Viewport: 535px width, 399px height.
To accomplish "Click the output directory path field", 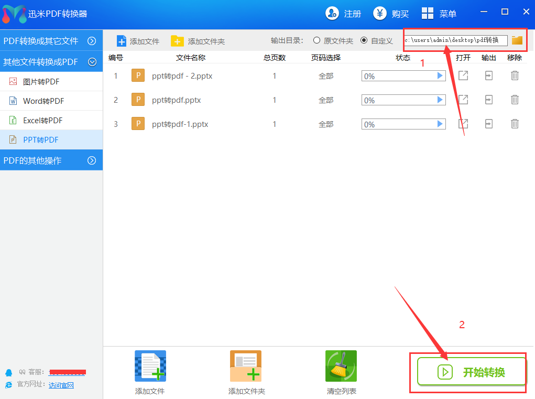I will pos(455,40).
